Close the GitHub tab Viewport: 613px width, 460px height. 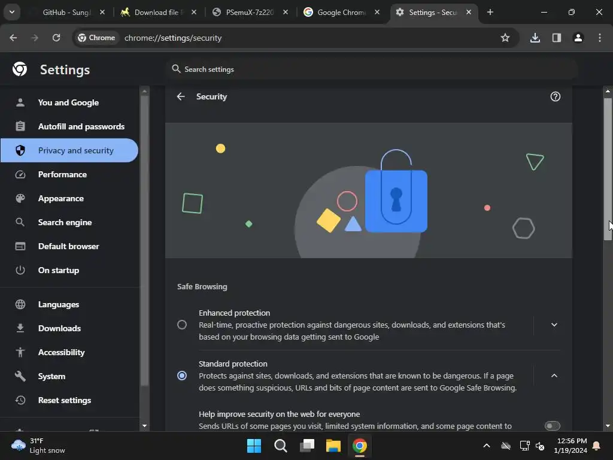[x=102, y=12]
